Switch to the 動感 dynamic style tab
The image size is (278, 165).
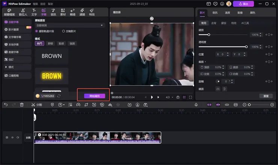coord(61,43)
